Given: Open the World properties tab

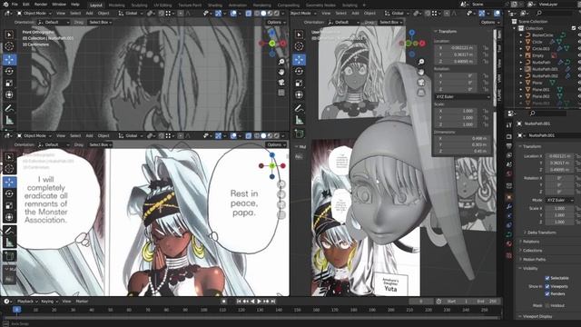Looking at the screenshot, I should point(509,173).
